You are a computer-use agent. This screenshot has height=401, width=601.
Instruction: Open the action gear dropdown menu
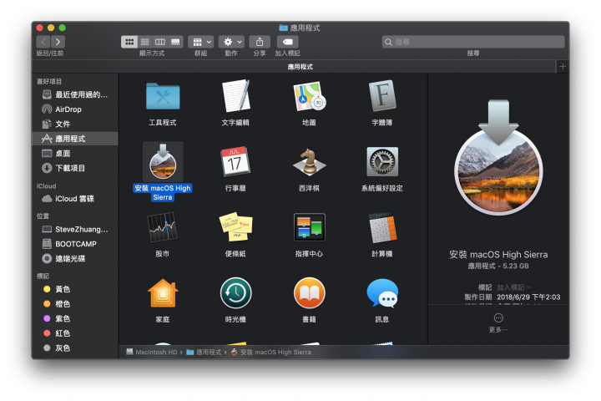(231, 42)
